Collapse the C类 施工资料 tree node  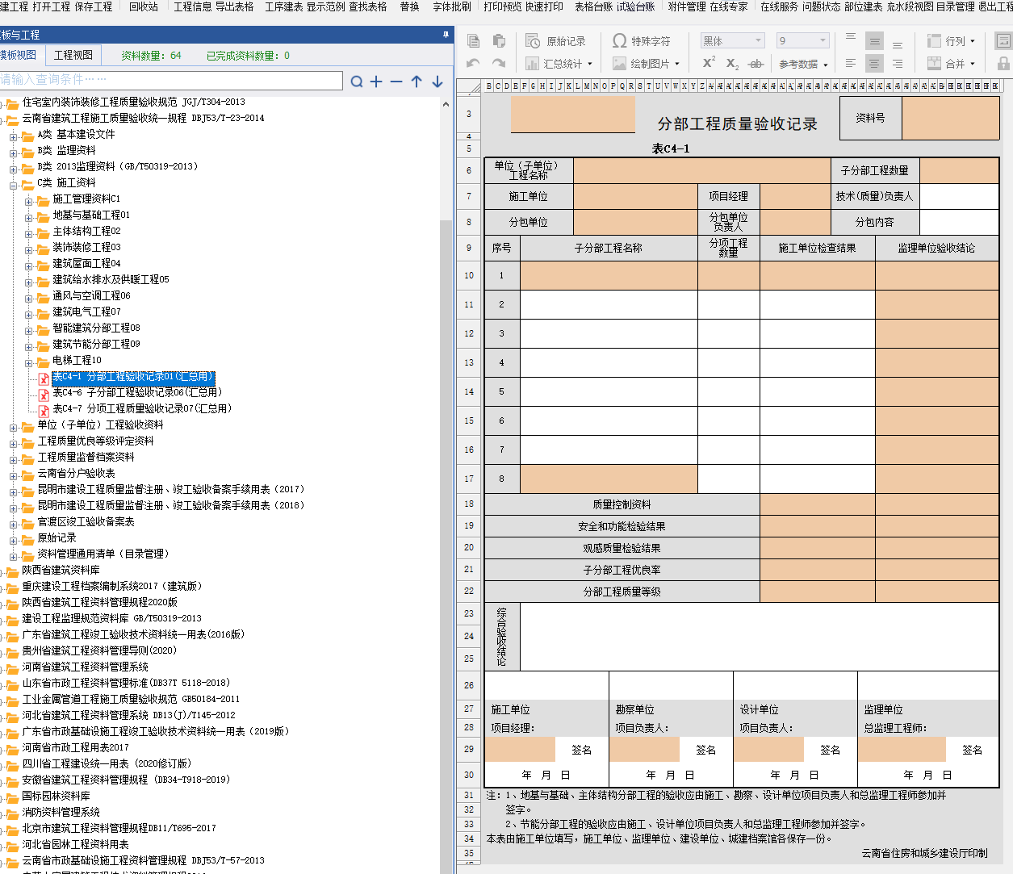click(14, 185)
